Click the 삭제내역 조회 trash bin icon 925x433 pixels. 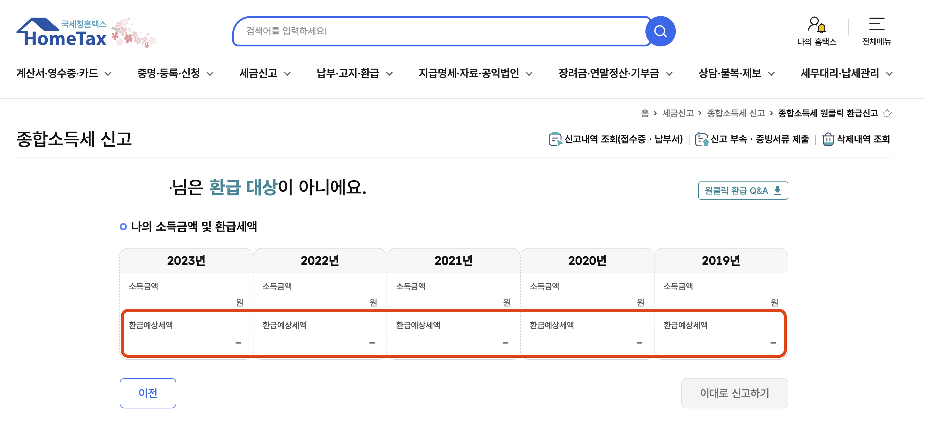(828, 139)
